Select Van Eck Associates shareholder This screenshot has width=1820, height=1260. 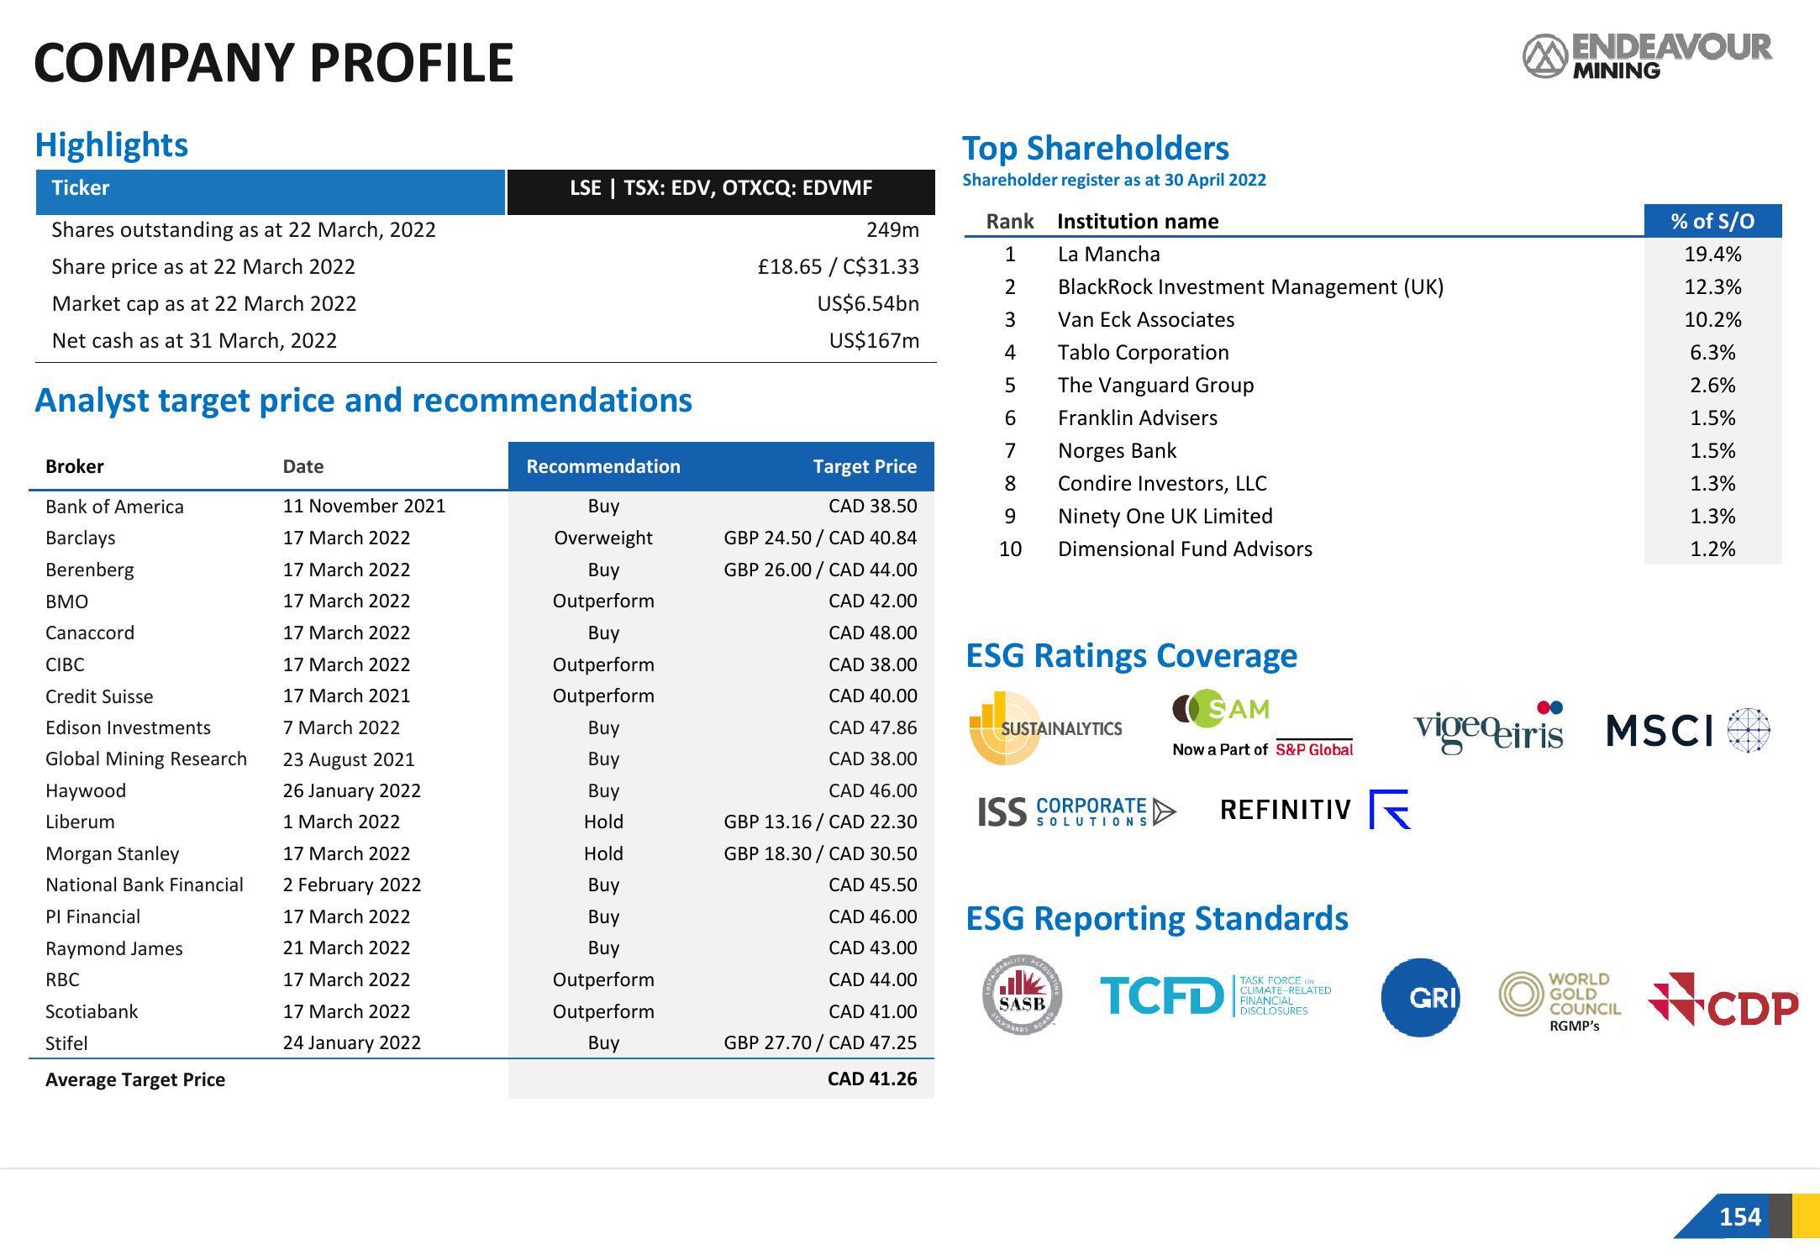[1146, 319]
